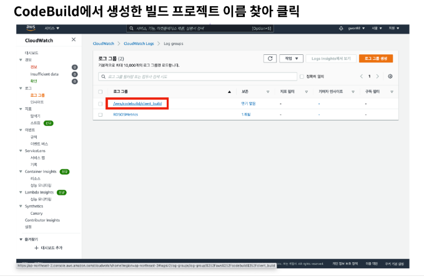Open /aws/codebuild/client_build log group link
Viewport: 424px width, 279px height.
tap(137, 104)
